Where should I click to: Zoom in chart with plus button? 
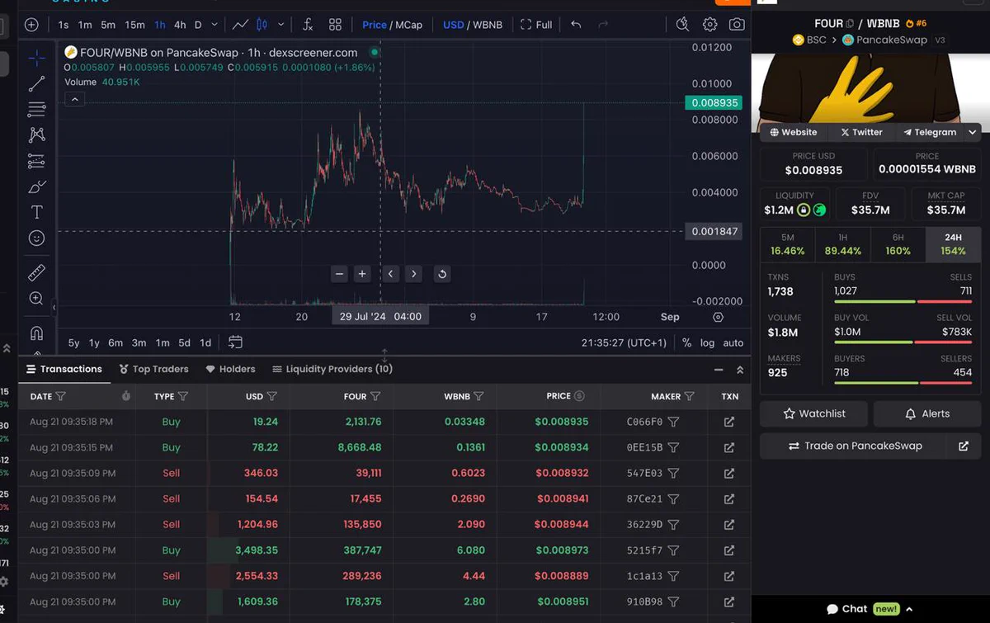(362, 274)
